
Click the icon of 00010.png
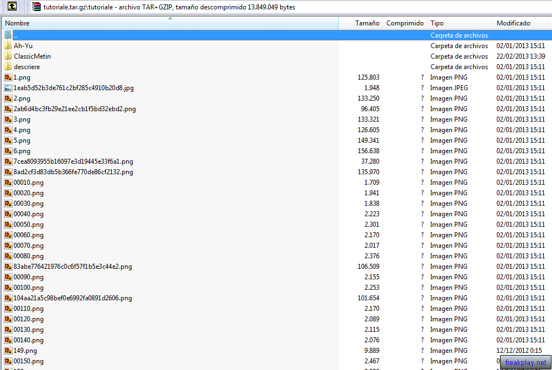(x=8, y=183)
